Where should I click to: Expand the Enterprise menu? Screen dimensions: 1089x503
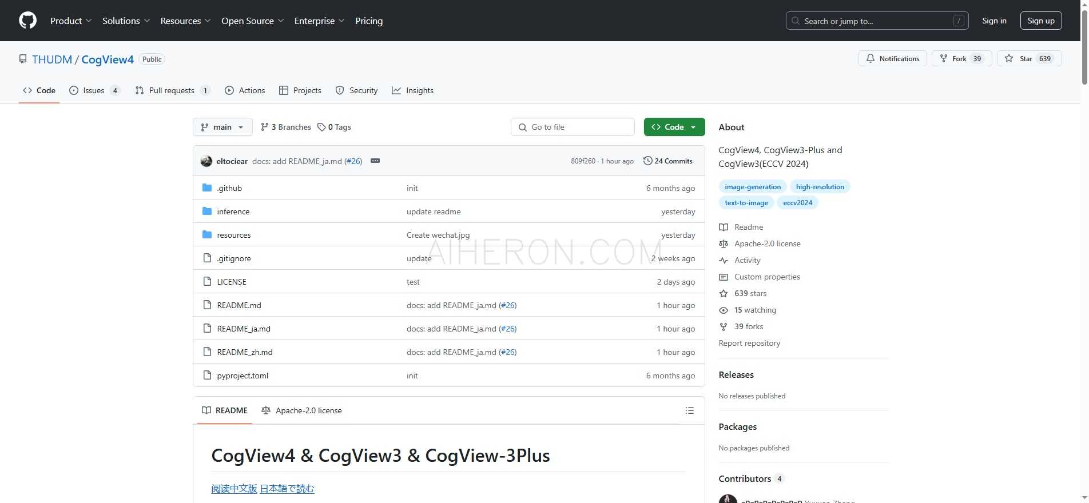pos(319,21)
